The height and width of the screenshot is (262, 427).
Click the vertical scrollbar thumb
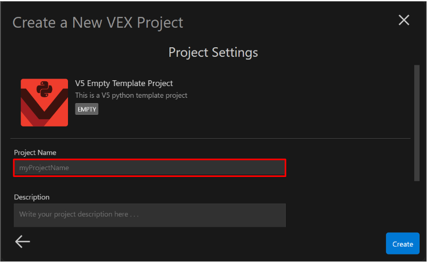click(x=417, y=122)
